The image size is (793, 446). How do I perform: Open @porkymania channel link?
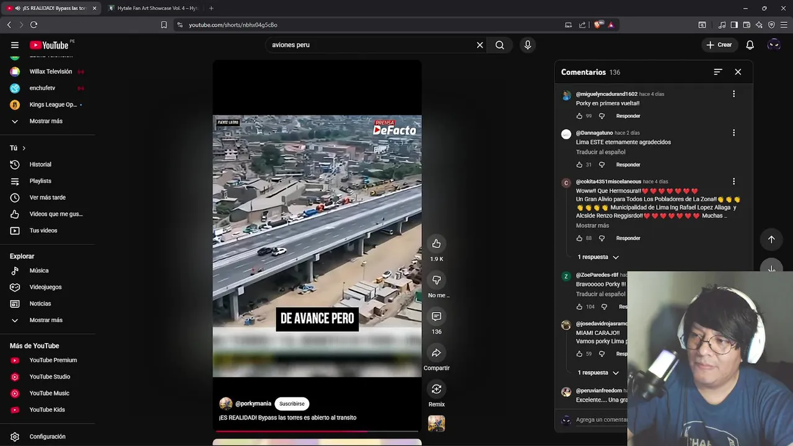coord(253,404)
